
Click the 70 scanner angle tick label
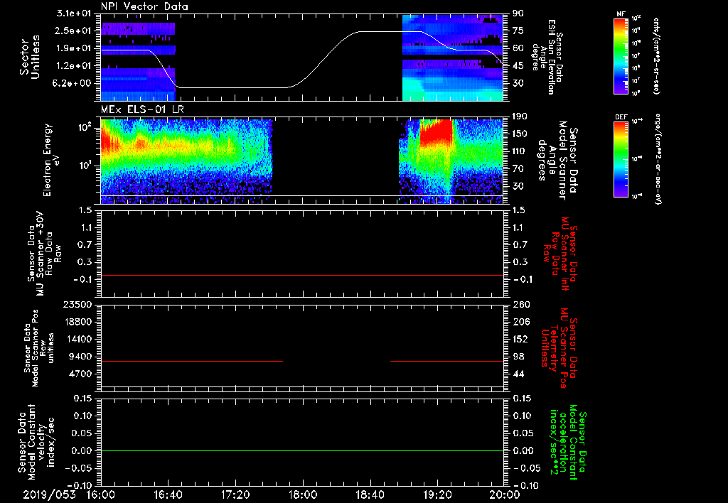pyautogui.click(x=518, y=169)
